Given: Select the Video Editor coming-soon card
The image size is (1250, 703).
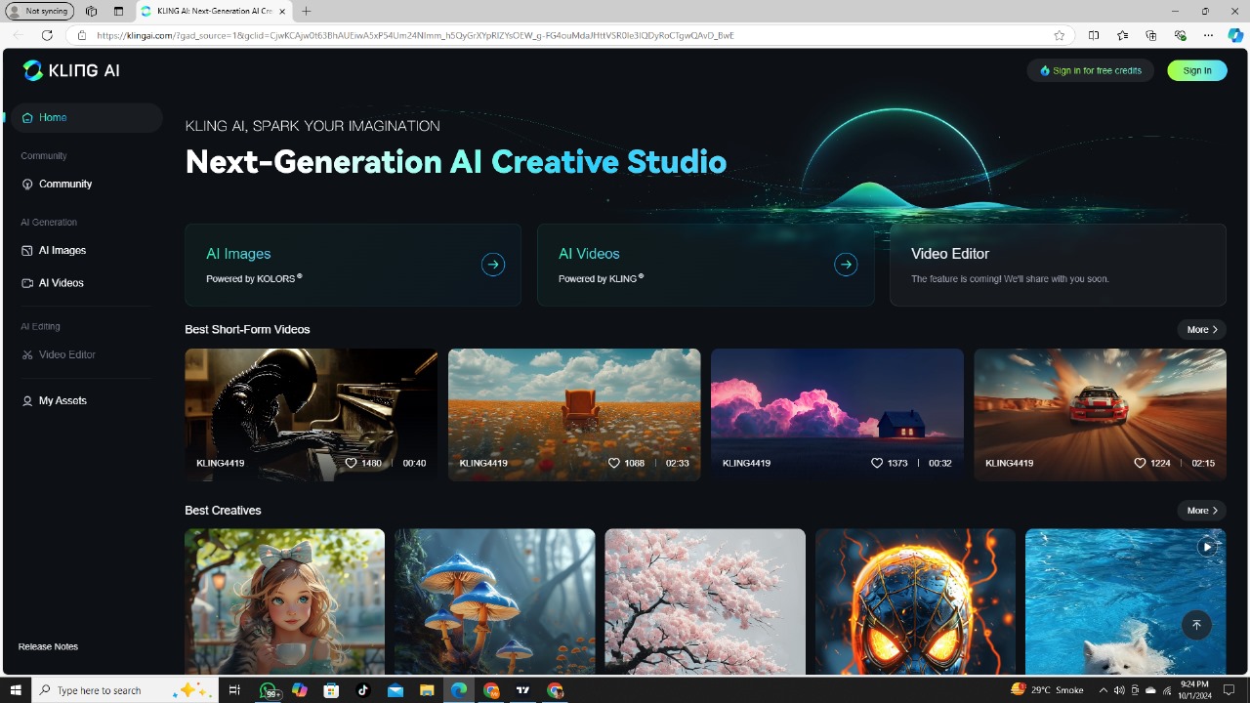Looking at the screenshot, I should point(1058,265).
